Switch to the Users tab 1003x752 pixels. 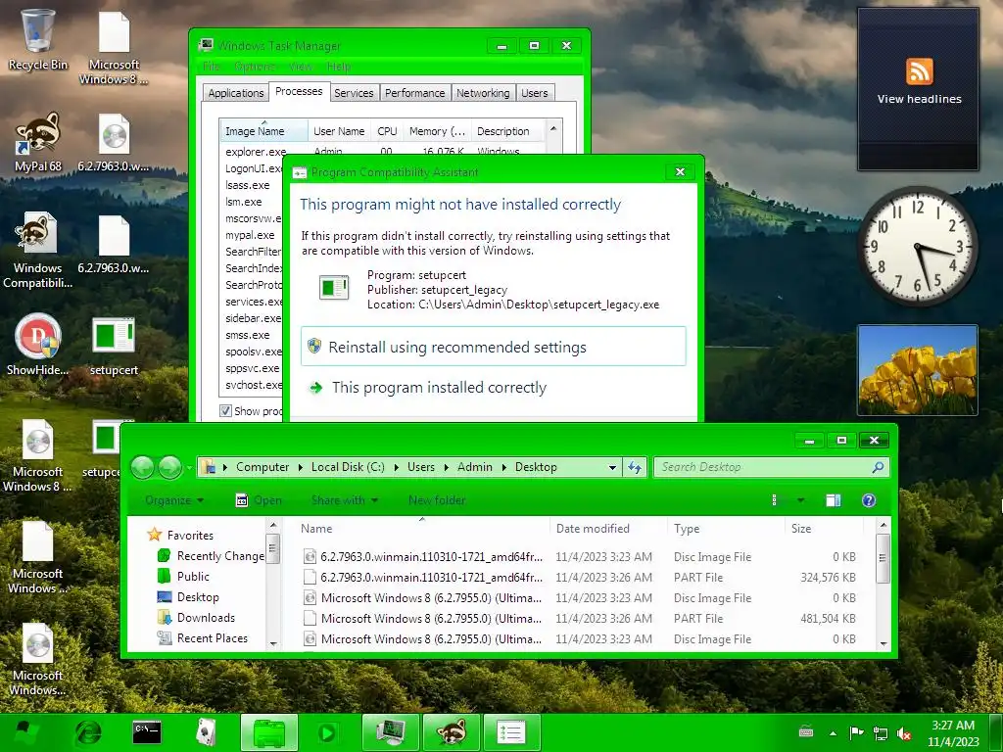[x=534, y=93]
